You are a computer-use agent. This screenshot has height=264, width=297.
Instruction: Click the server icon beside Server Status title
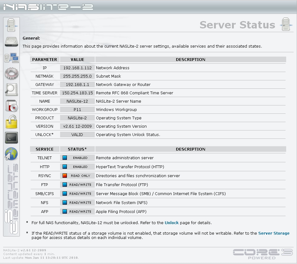point(286,24)
